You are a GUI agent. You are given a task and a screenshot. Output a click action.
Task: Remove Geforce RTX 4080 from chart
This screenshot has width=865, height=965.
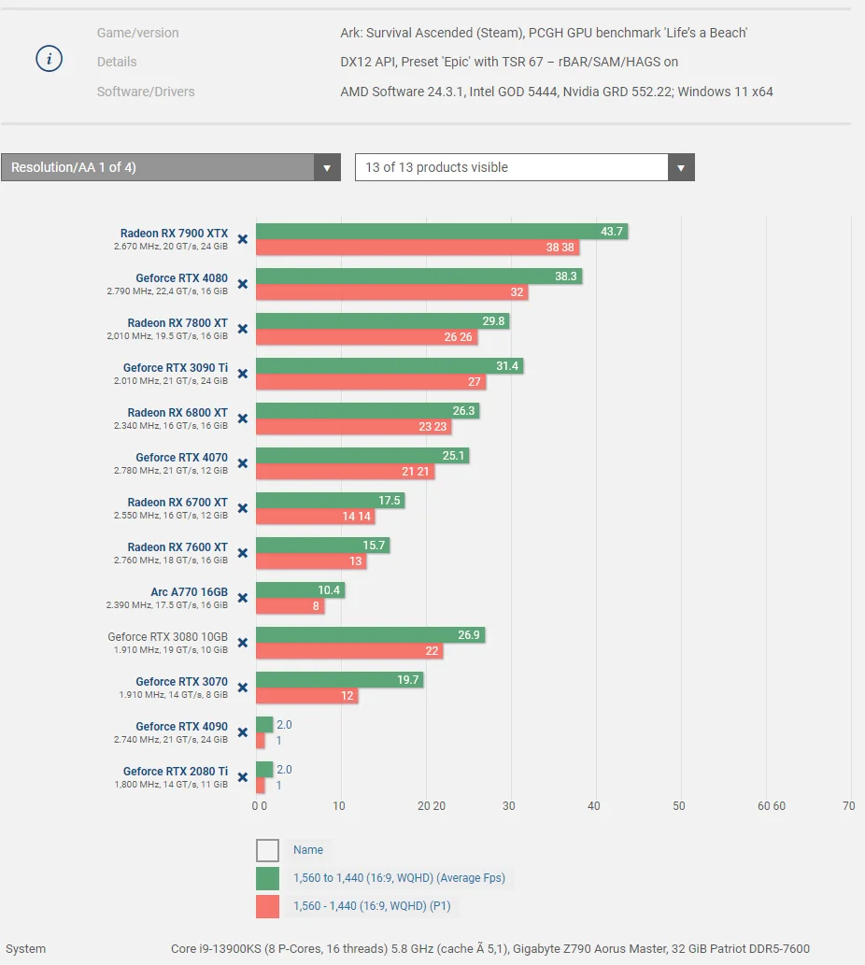click(243, 284)
